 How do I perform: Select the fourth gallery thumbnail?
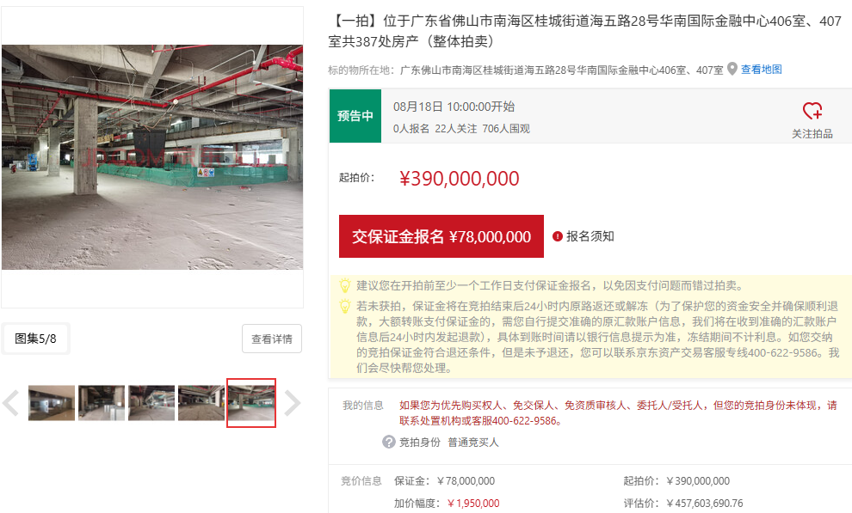pos(201,403)
